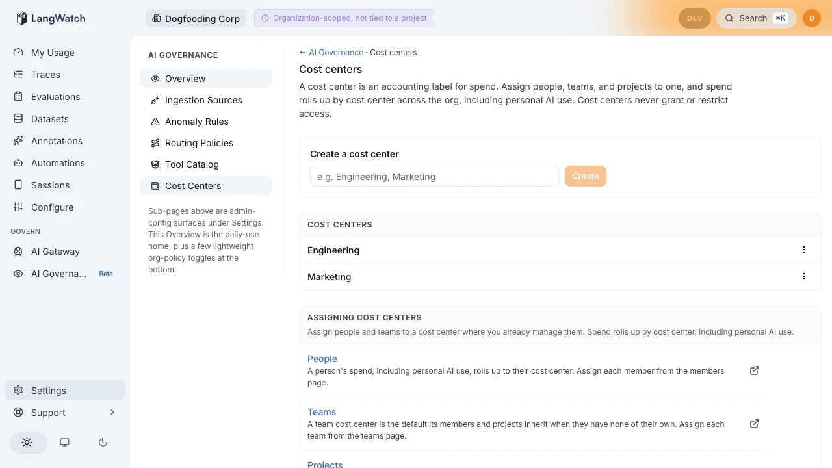Click the Datasets database icon
Screen dimensions: 832x468
click(18, 119)
